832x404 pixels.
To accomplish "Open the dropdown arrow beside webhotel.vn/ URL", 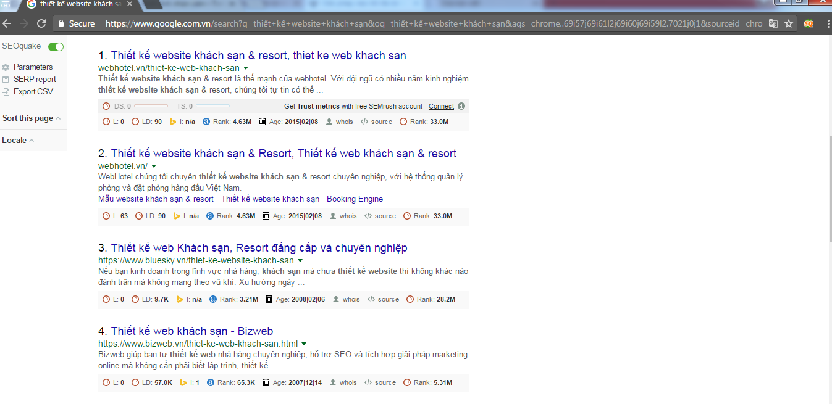I will click(154, 167).
